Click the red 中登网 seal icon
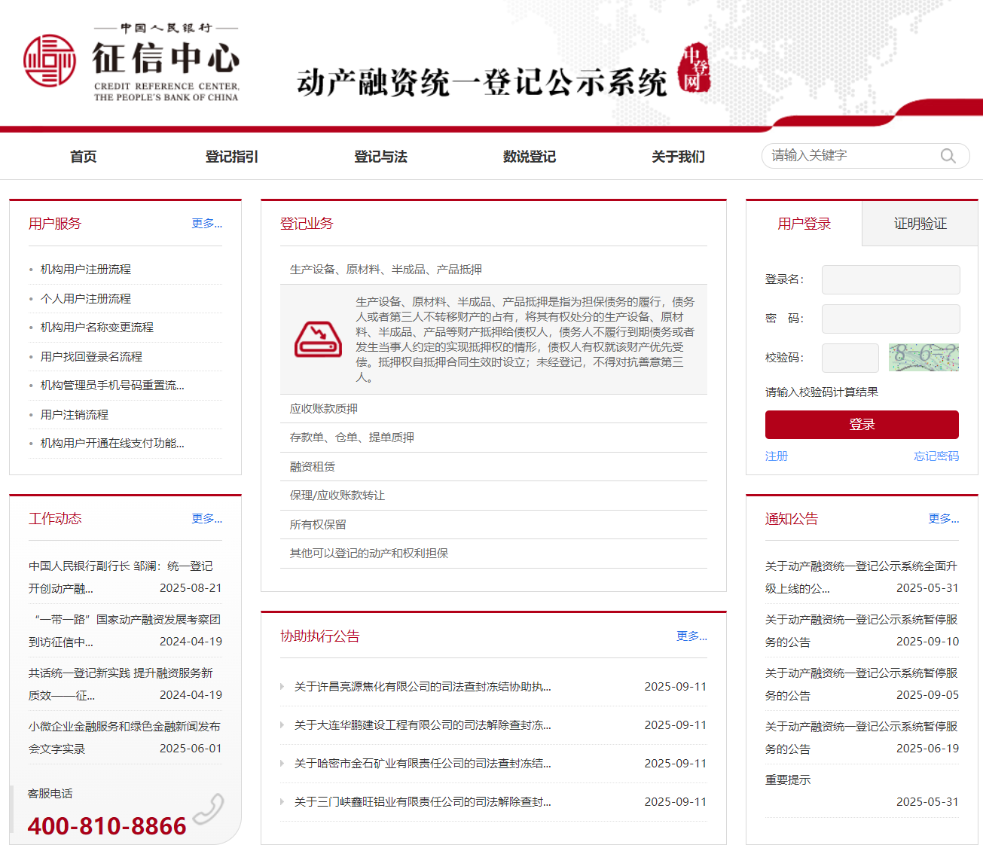 (693, 68)
